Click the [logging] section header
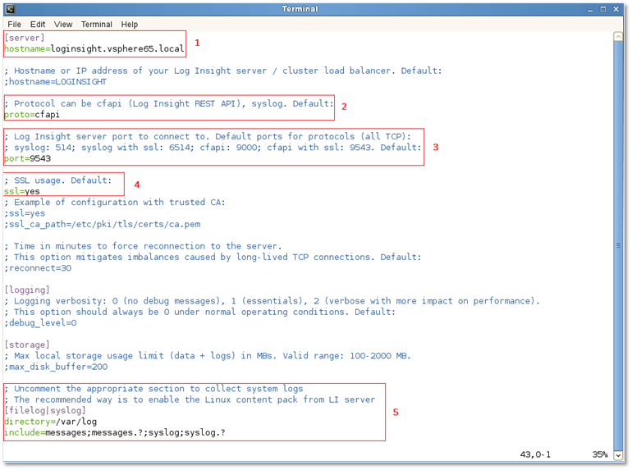 (x=27, y=290)
